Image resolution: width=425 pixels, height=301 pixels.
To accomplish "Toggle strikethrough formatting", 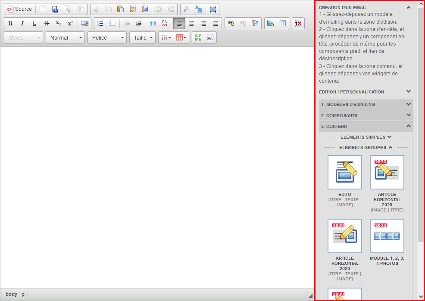I will pos(46,23).
